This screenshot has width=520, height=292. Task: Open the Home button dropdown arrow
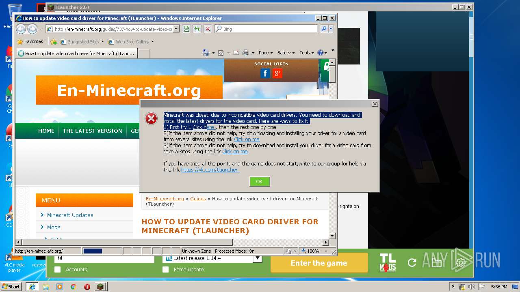pos(213,53)
